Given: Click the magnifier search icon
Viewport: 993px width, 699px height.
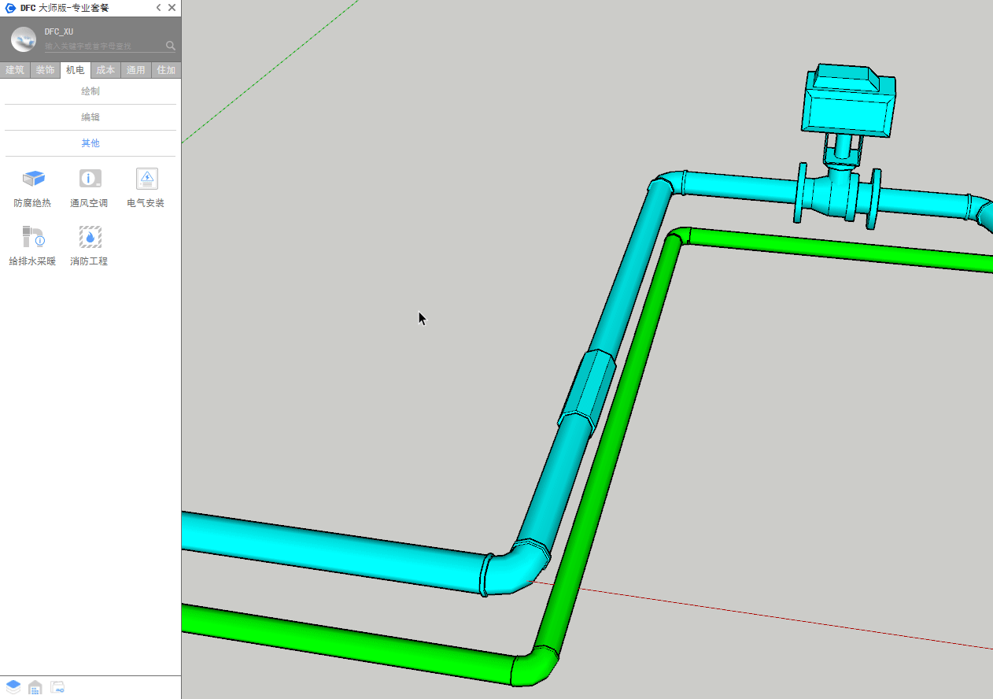Looking at the screenshot, I should click(171, 46).
